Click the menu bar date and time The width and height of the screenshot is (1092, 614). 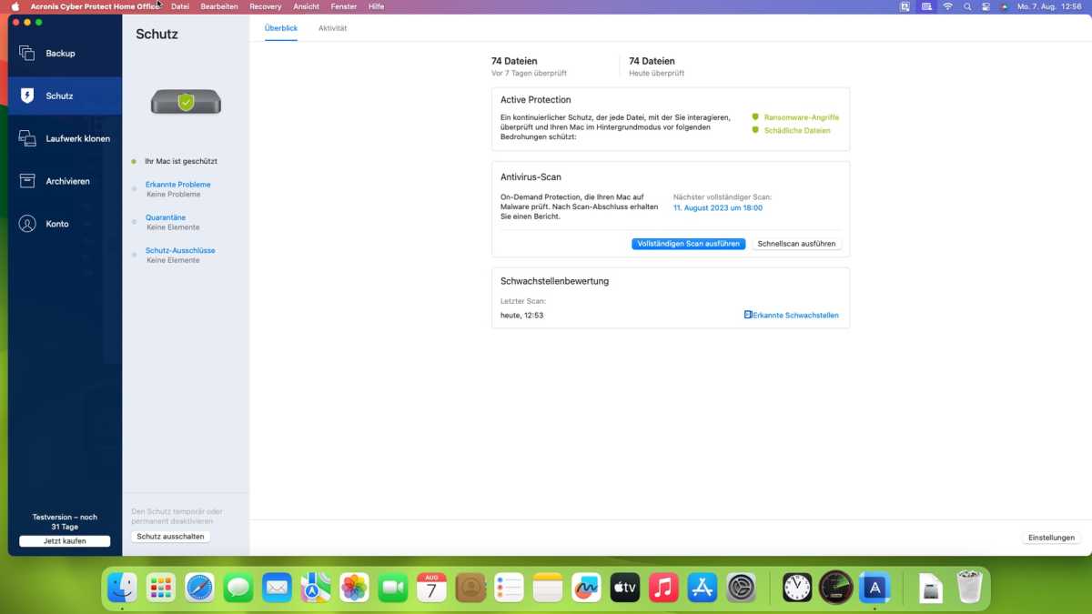[x=1049, y=6]
